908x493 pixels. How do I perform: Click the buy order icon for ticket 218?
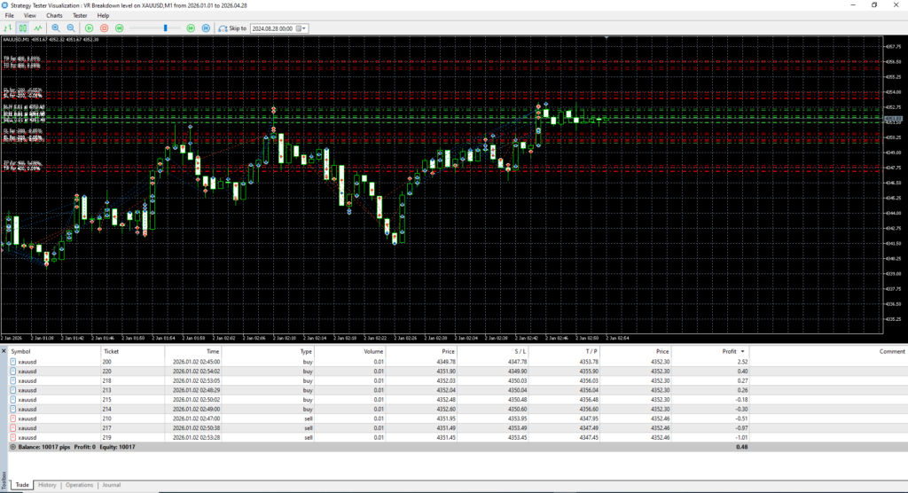(12, 381)
